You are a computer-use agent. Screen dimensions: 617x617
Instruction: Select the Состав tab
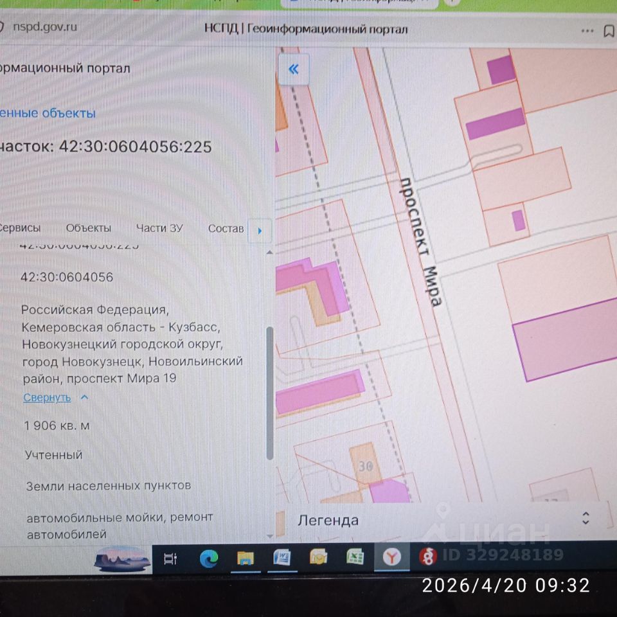click(226, 229)
